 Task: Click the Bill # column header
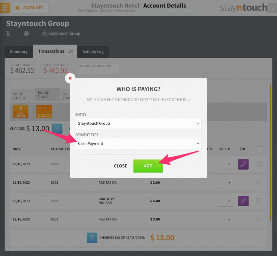point(225,149)
